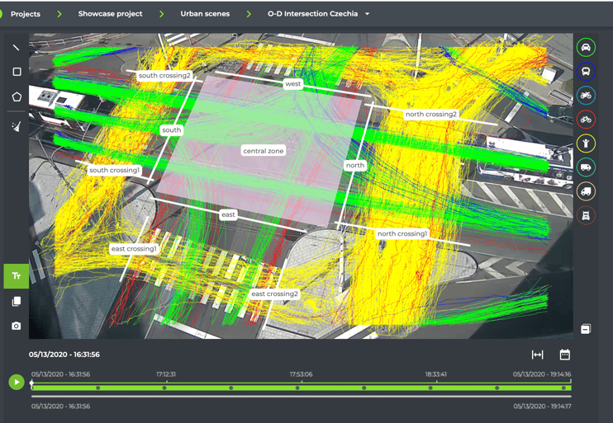Select the south gate label
613x423 pixels.
[x=171, y=130]
